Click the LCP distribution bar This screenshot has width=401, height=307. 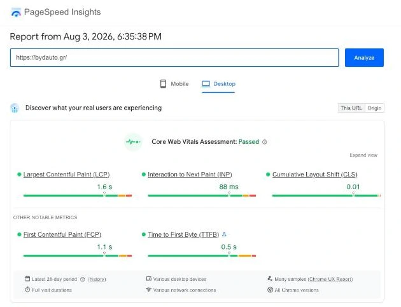(x=78, y=196)
